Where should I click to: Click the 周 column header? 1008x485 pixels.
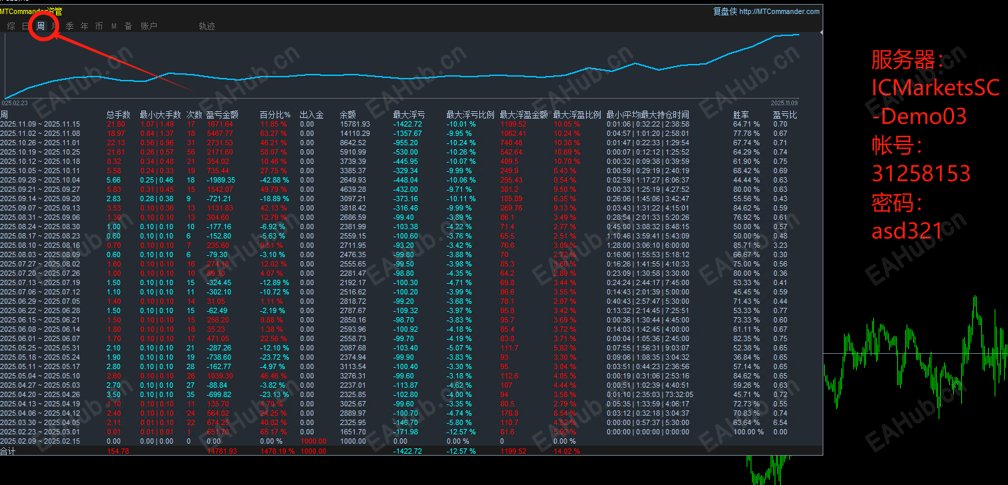4,115
